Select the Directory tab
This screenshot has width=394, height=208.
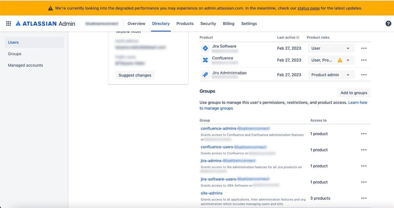[x=161, y=23]
